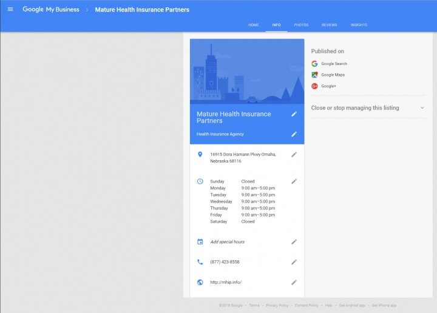The width and height of the screenshot is (437, 313).
Task: Click the Google Search G icon
Action: coord(314,64)
